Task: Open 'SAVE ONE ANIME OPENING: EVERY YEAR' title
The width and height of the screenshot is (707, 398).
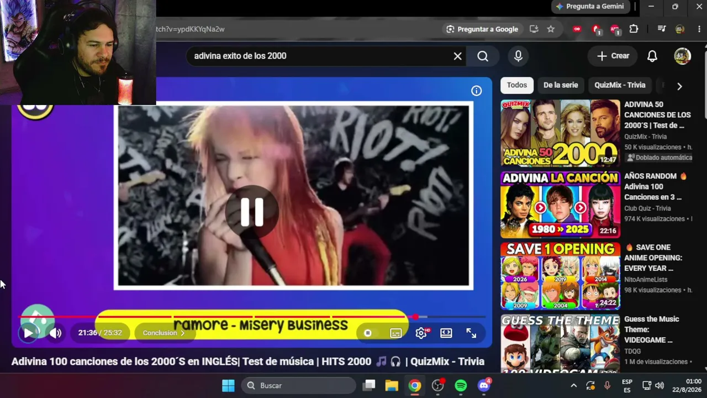Action: [653, 258]
